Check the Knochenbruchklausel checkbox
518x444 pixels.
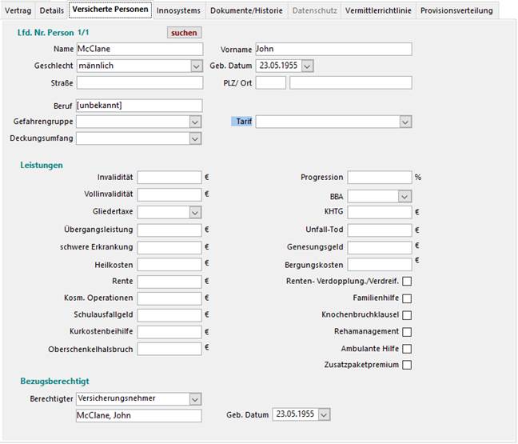click(x=407, y=315)
